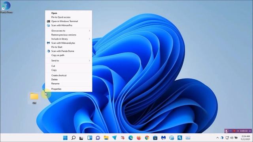Expand Include in library submenu

[69, 39]
